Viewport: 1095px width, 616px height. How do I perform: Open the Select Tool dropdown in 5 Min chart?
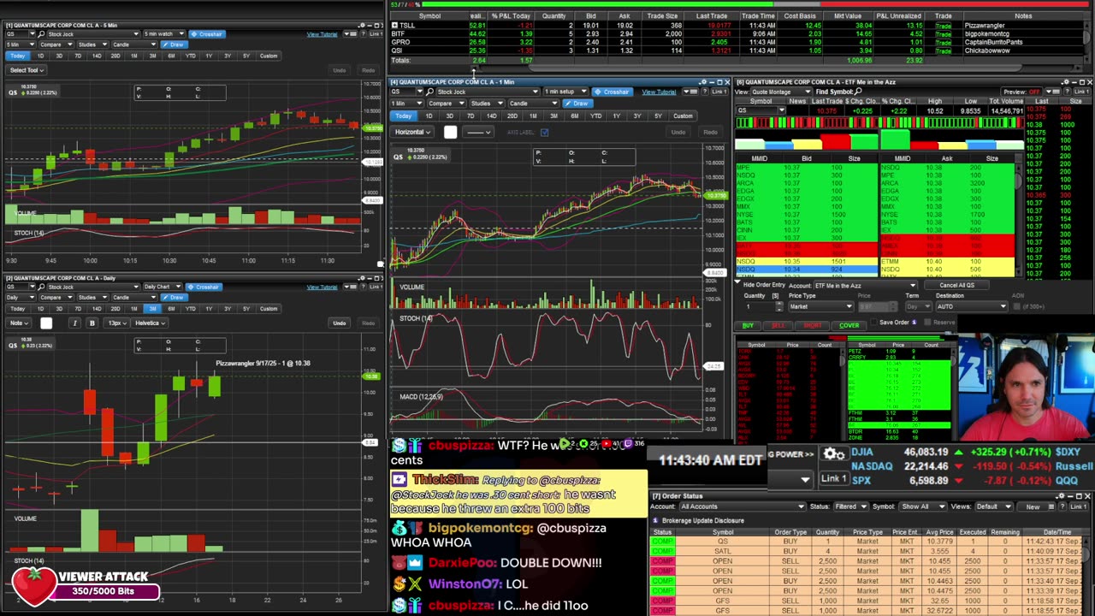(27, 70)
